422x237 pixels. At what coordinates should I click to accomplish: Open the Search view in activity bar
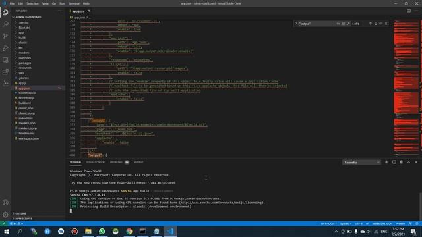(x=5, y=24)
